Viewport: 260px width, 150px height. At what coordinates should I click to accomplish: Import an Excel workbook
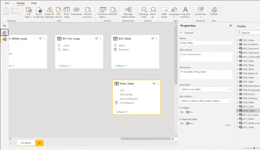(38, 12)
